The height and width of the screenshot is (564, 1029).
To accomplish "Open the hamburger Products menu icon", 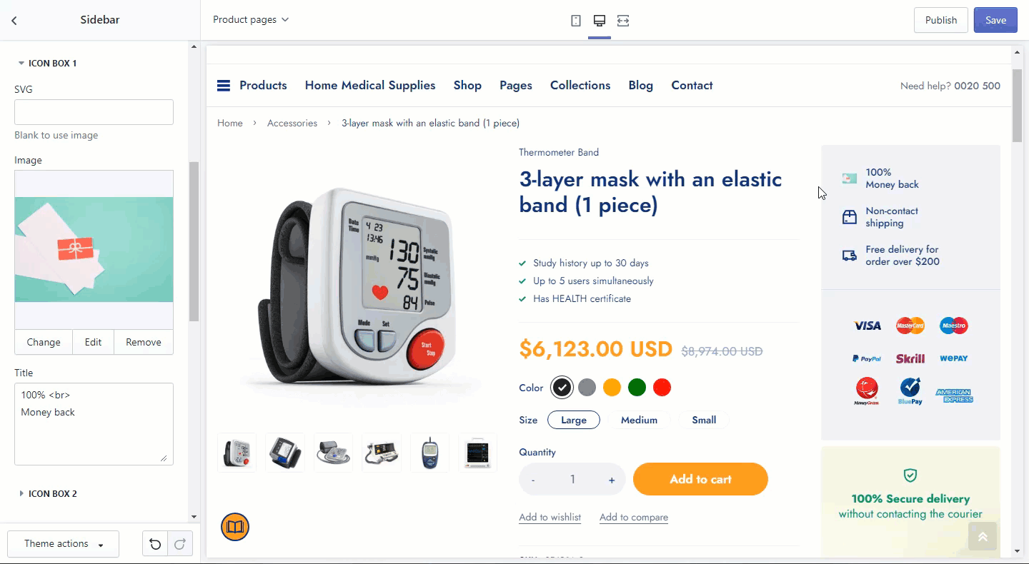I will [x=224, y=86].
